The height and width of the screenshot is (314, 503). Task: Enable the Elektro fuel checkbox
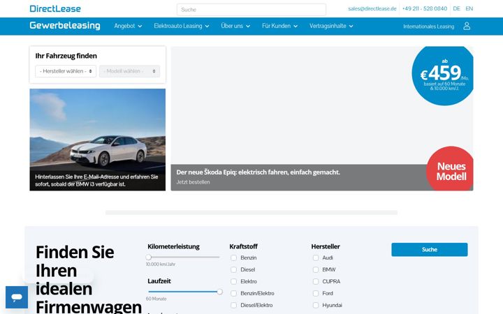233,281
